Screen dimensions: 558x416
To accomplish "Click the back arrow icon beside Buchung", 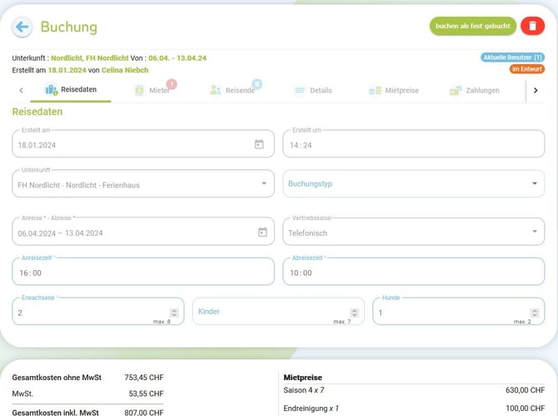I will point(22,27).
